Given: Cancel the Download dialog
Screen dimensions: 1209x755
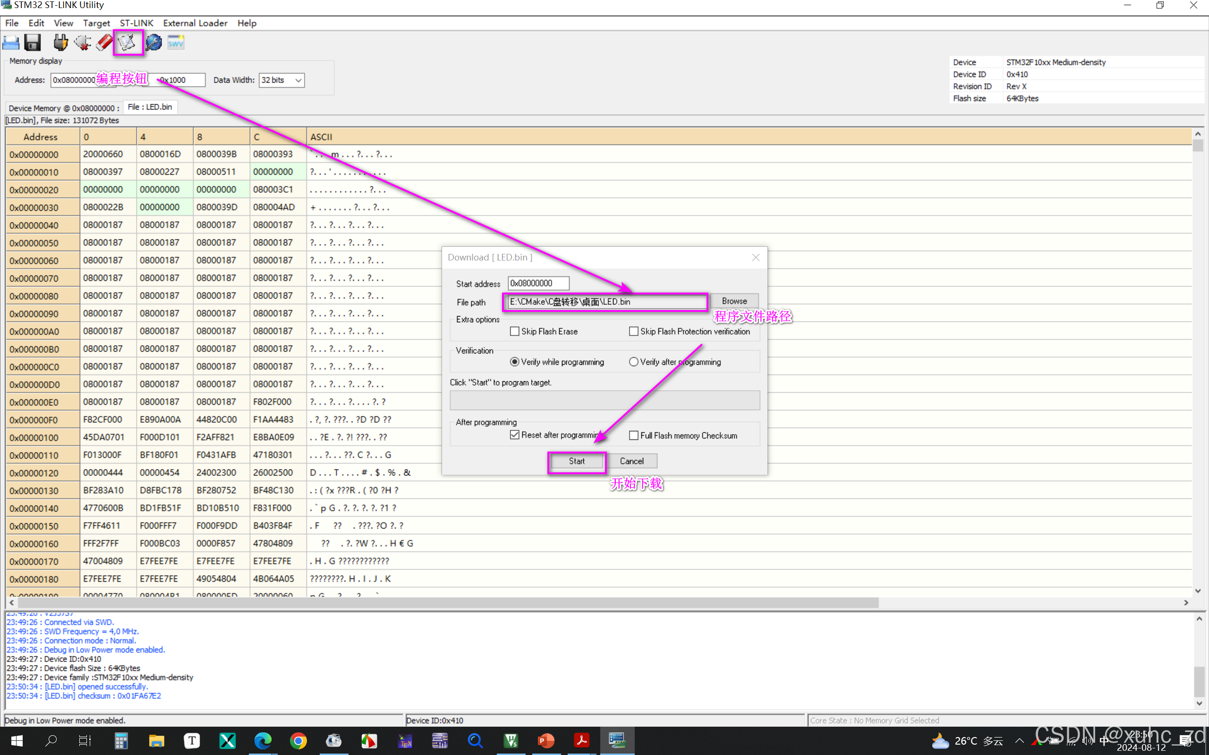Looking at the screenshot, I should (x=632, y=461).
